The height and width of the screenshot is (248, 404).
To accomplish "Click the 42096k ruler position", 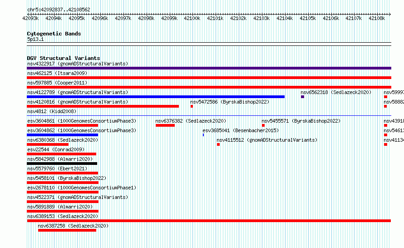I will click(x=100, y=18).
